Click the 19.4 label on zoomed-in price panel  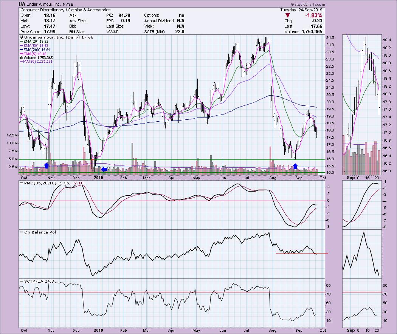point(387,40)
